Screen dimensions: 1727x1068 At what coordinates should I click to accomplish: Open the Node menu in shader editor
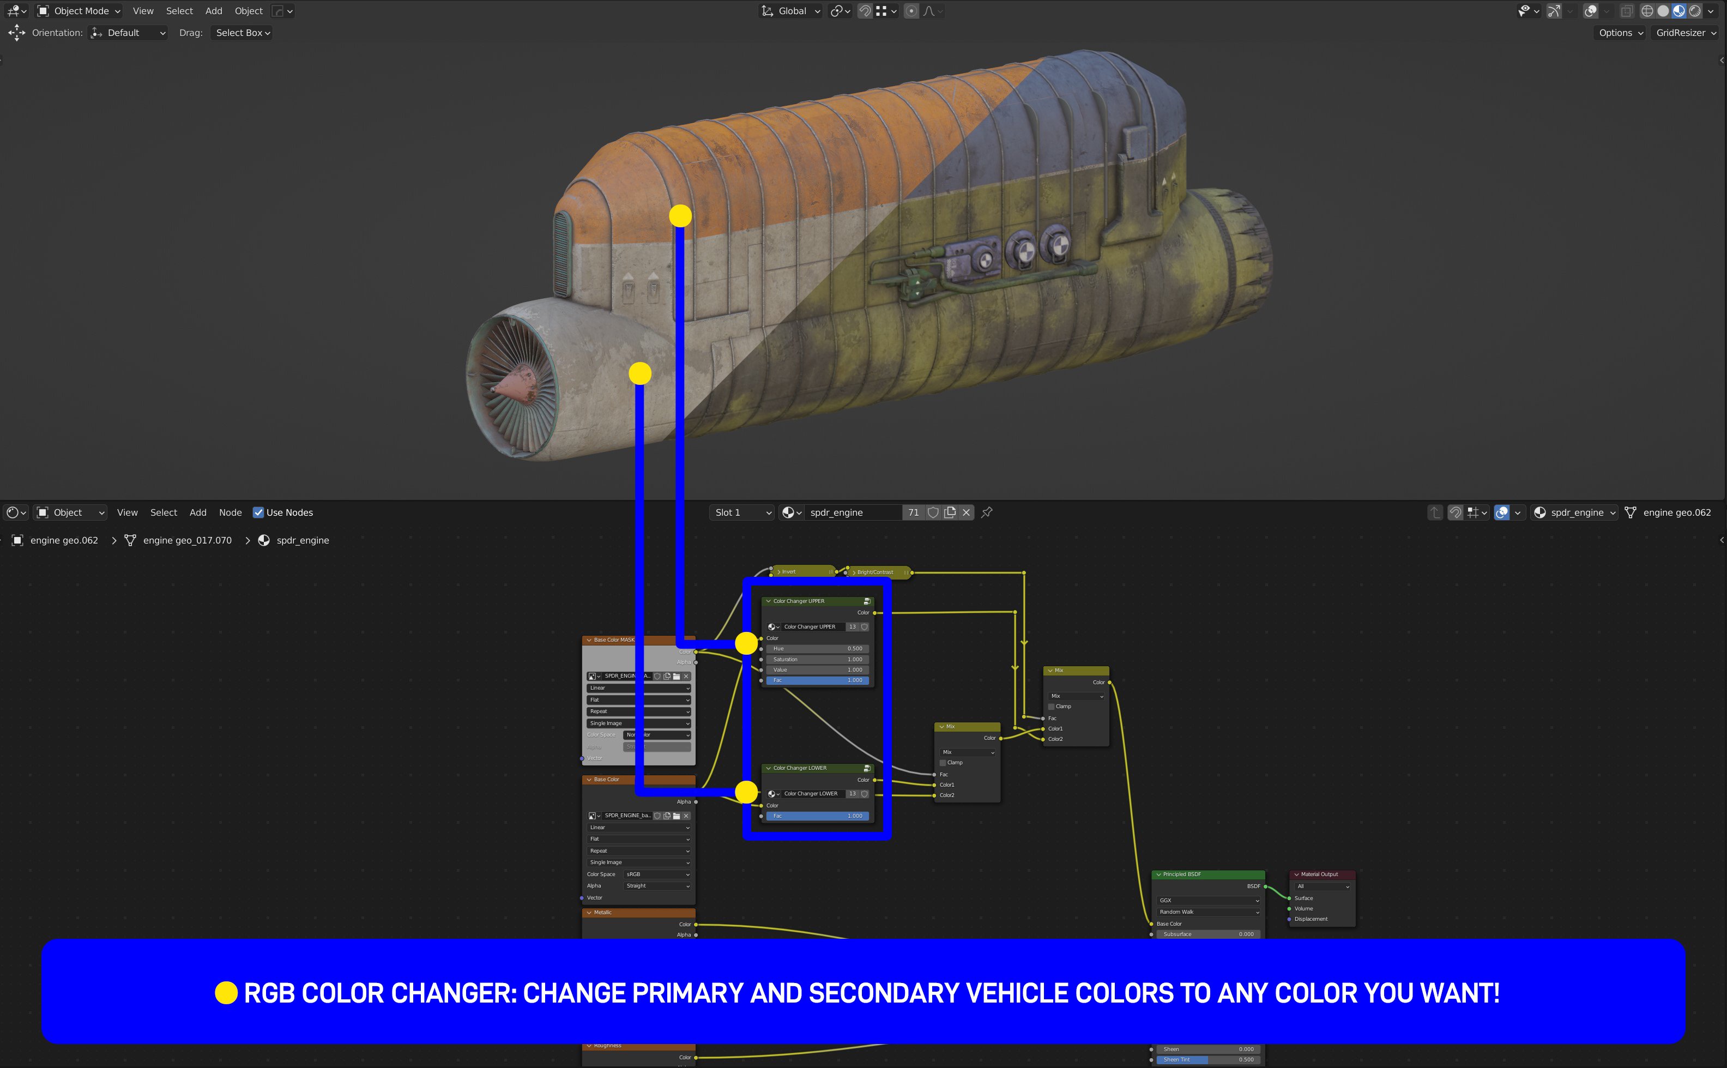230,512
